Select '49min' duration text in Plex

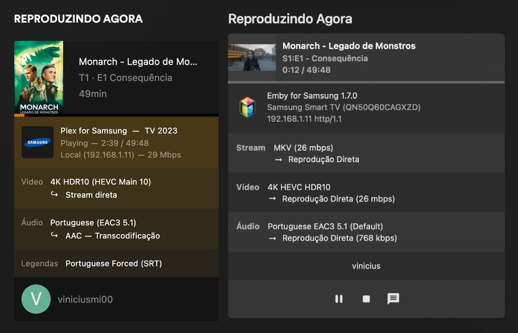pyautogui.click(x=93, y=93)
